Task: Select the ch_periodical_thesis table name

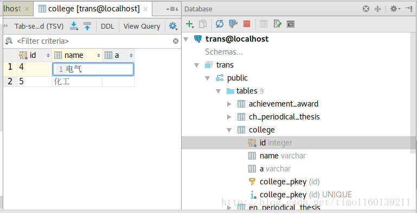Action: click(284, 117)
